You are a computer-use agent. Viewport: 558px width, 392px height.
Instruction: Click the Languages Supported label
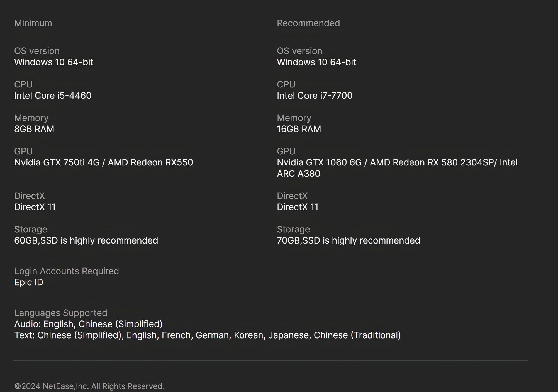click(x=60, y=313)
